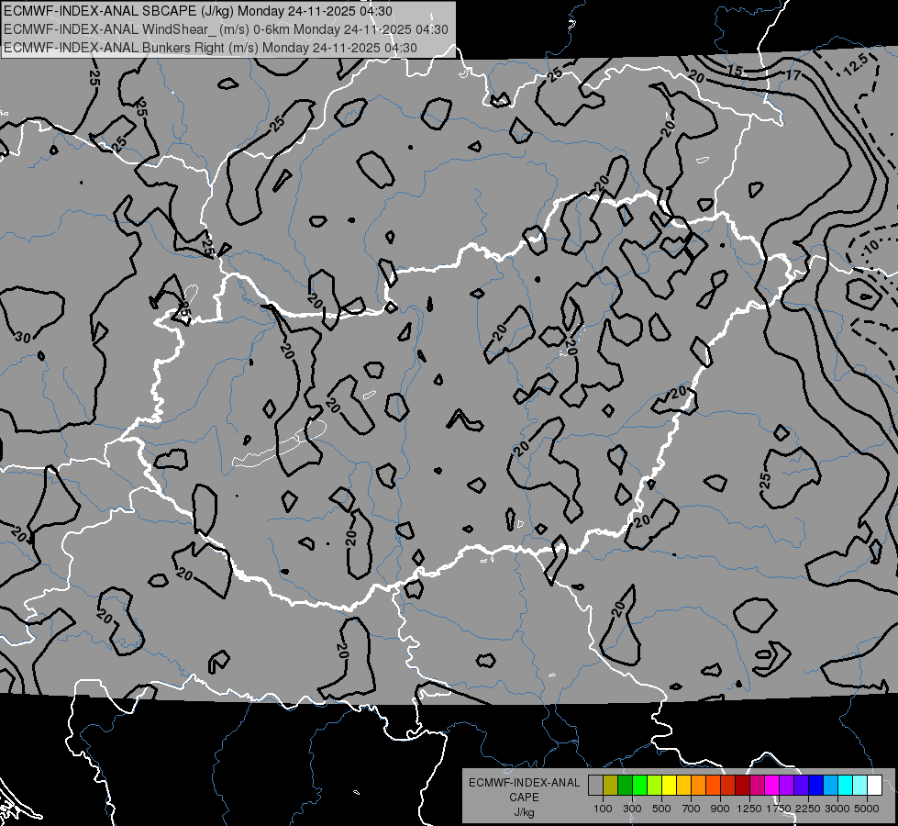Click the legend value 900

720,809
